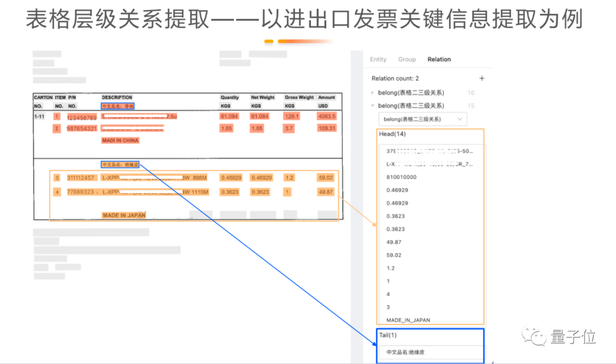
Task: Select the 109.31 amount entity
Action: click(327, 128)
